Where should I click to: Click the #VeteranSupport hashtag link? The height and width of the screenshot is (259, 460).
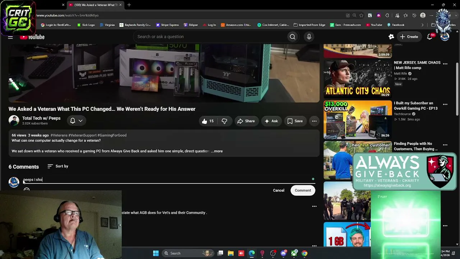(x=82, y=135)
